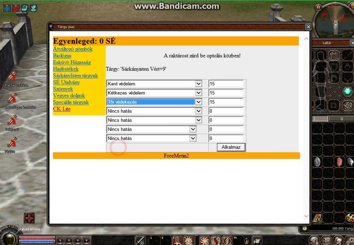Open the Átváltozó gömbök category link
Image resolution: width=354 pixels, height=245 pixels.
[x=73, y=49]
